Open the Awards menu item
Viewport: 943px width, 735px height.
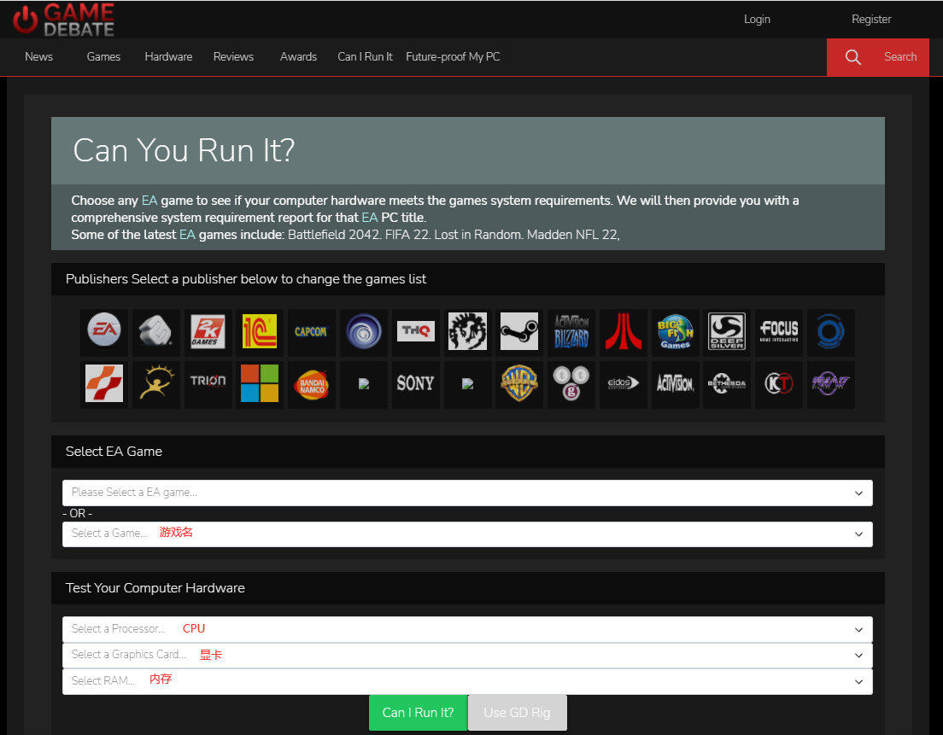coord(298,57)
